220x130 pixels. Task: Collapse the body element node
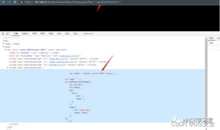pos(3,47)
